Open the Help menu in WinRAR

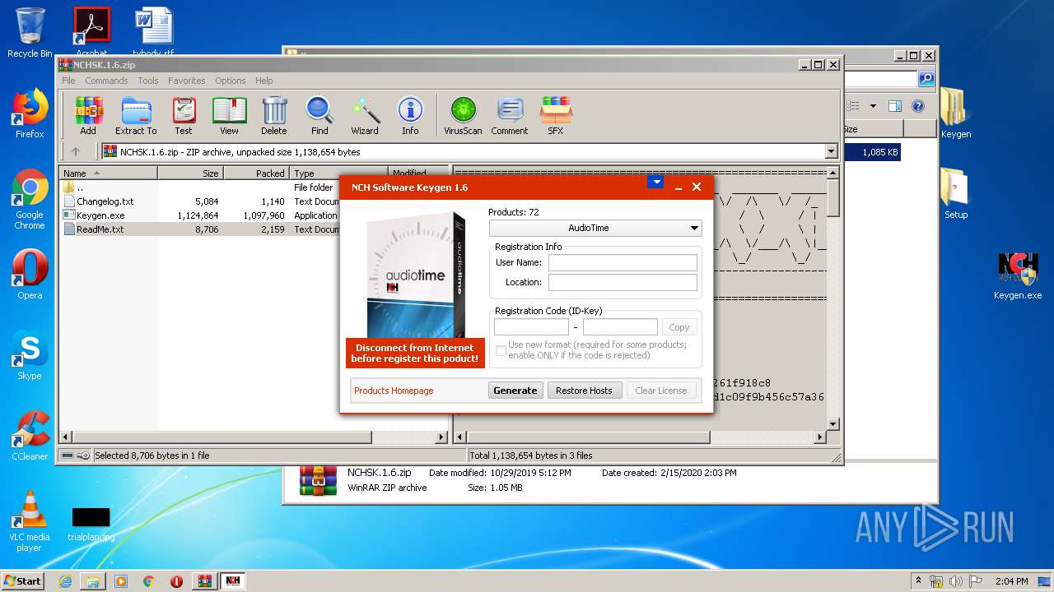(263, 81)
